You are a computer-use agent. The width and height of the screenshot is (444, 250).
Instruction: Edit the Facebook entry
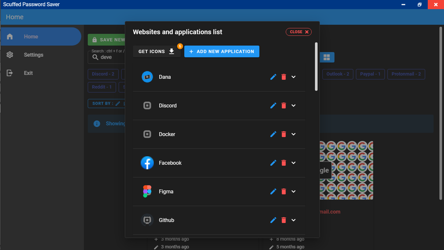[x=273, y=163]
